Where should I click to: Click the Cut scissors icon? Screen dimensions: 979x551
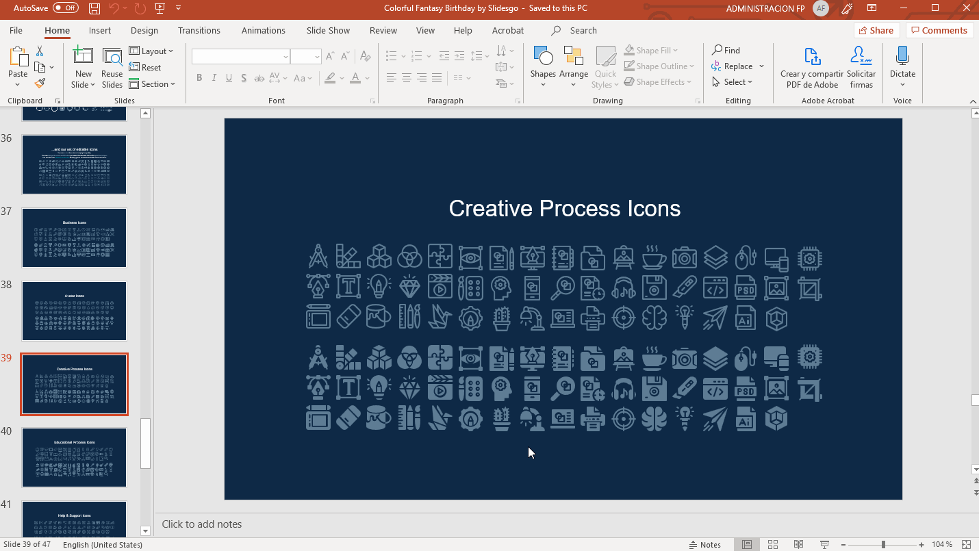click(40, 51)
